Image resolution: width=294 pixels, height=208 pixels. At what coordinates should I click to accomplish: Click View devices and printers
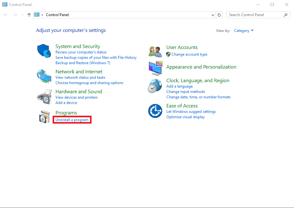76,97
